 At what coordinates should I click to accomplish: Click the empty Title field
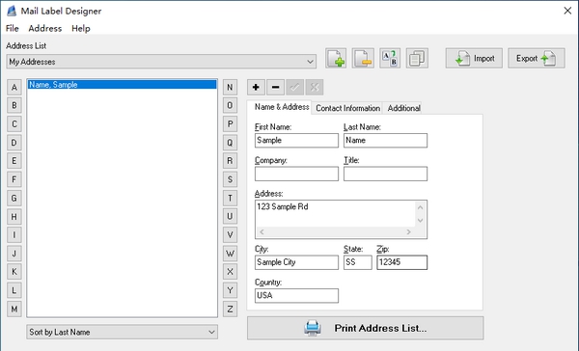385,174
